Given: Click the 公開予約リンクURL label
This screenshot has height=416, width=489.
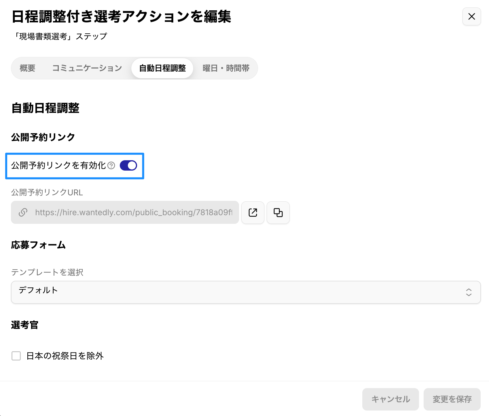Looking at the screenshot, I should click(x=47, y=192).
